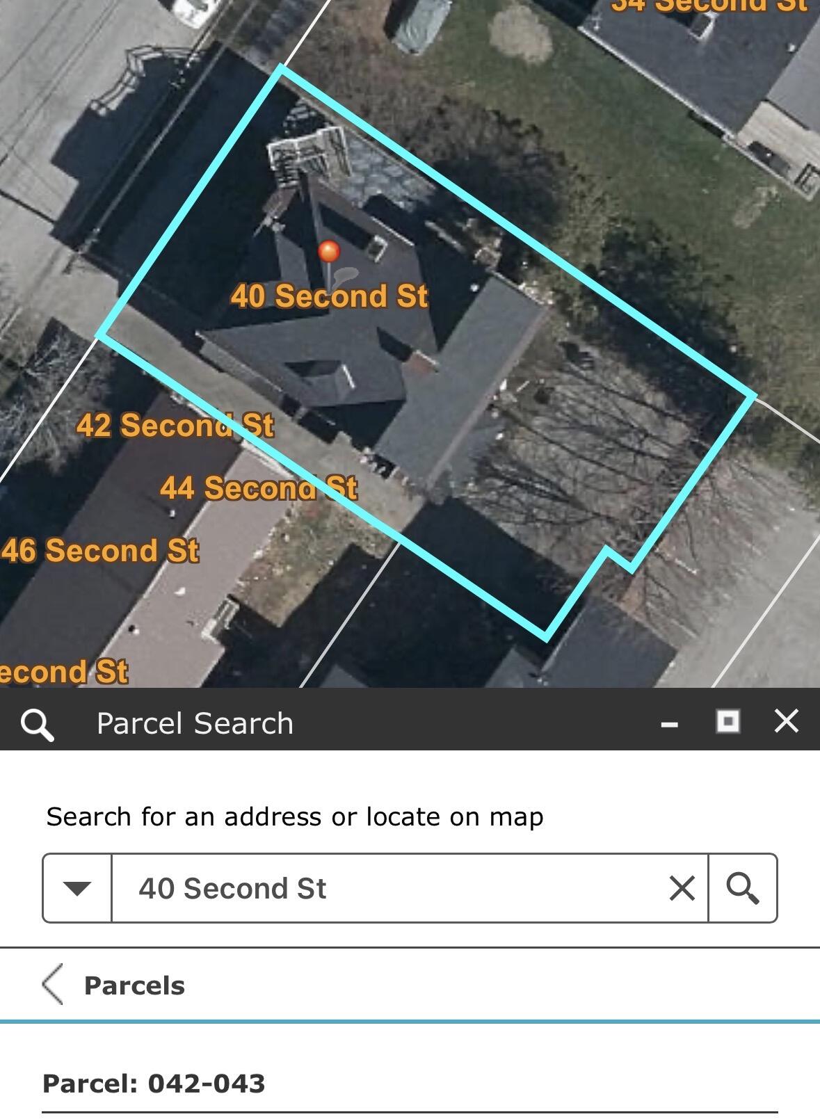This screenshot has width=820, height=1119.
Task: Click the red location pin on the map
Action: coord(329,251)
